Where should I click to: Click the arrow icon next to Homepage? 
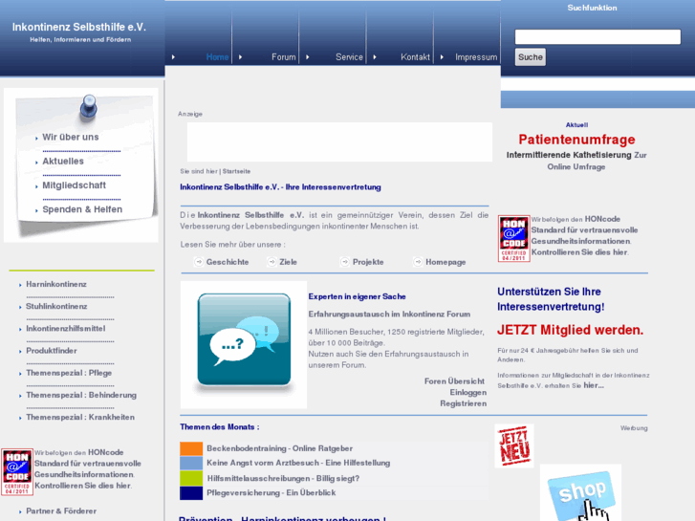coord(418,262)
